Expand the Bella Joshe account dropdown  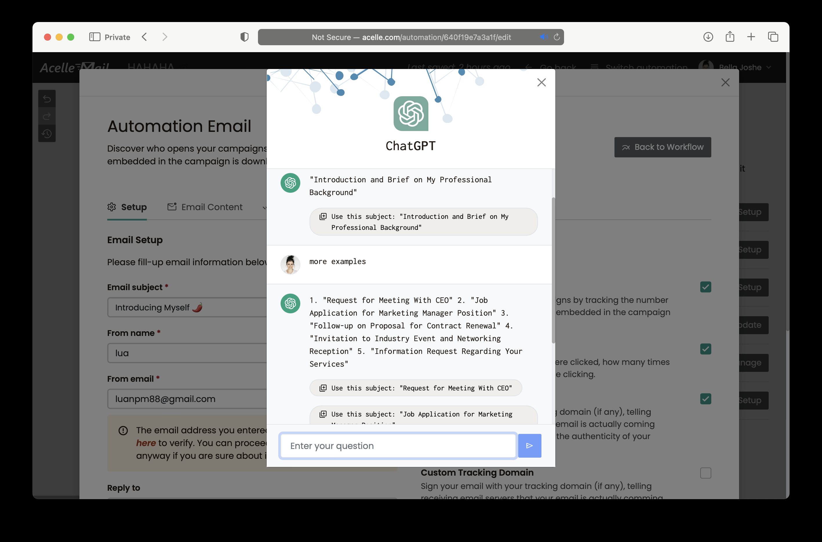click(x=769, y=68)
